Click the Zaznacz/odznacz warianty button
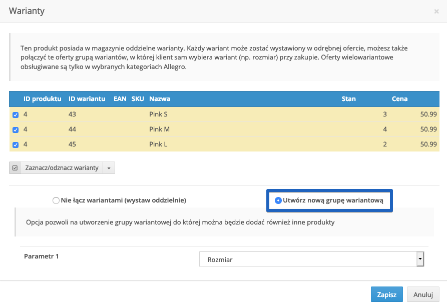This screenshot has height=306, width=447. (x=62, y=168)
